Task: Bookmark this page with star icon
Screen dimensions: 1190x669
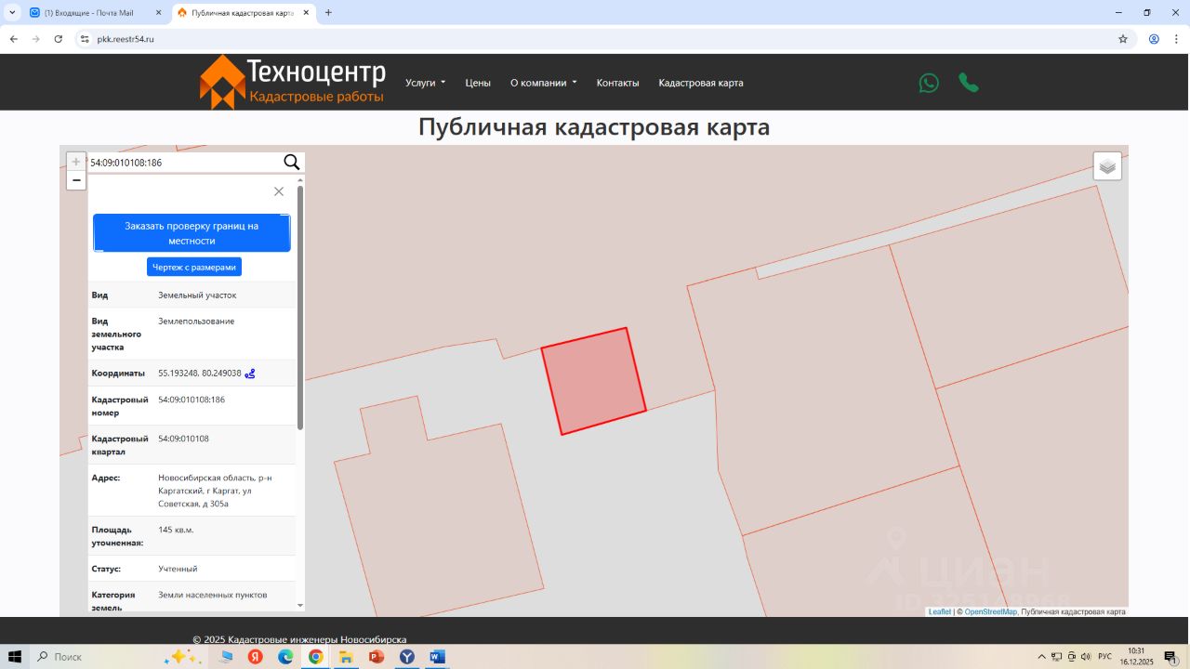Action: (x=1123, y=39)
